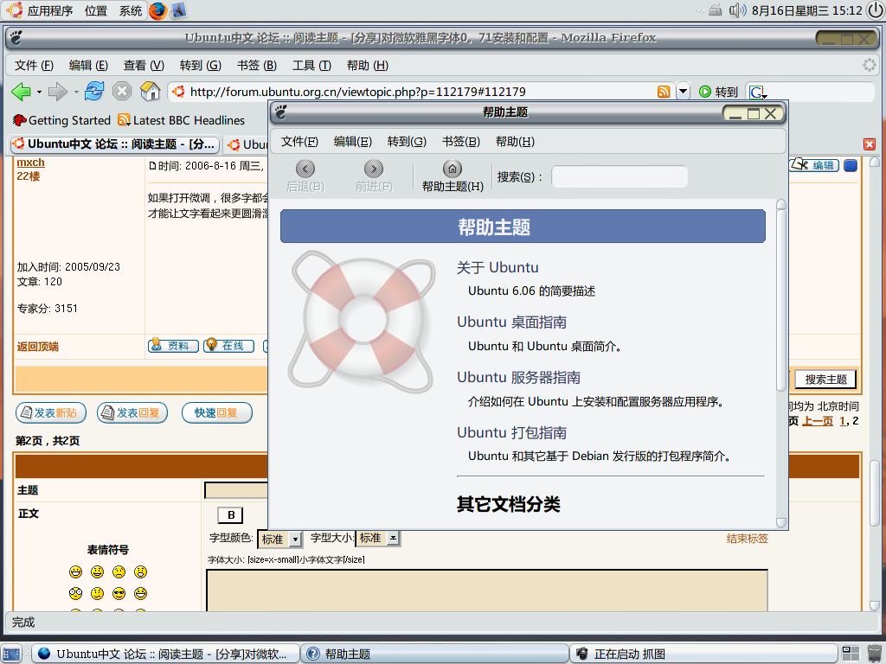Open help window 文件(F) menu
This screenshot has width=886, height=664.
[x=299, y=142]
